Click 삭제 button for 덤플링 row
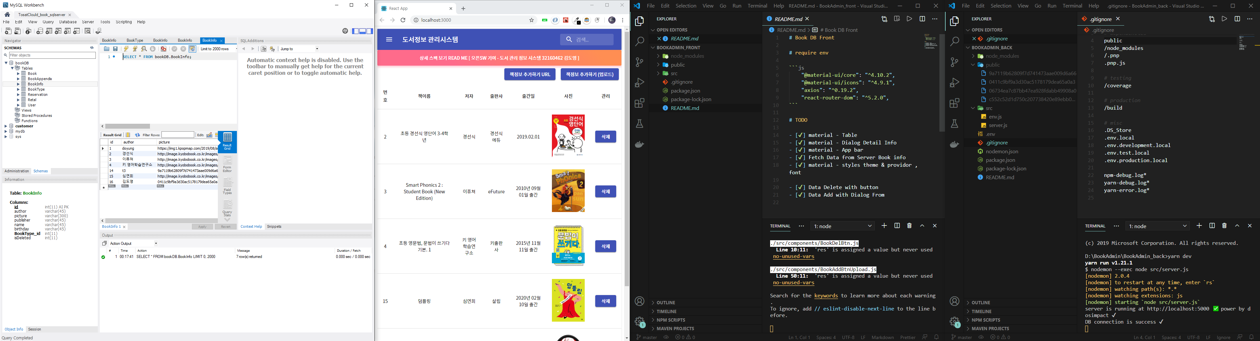This screenshot has height=341, width=1260. coord(605,301)
